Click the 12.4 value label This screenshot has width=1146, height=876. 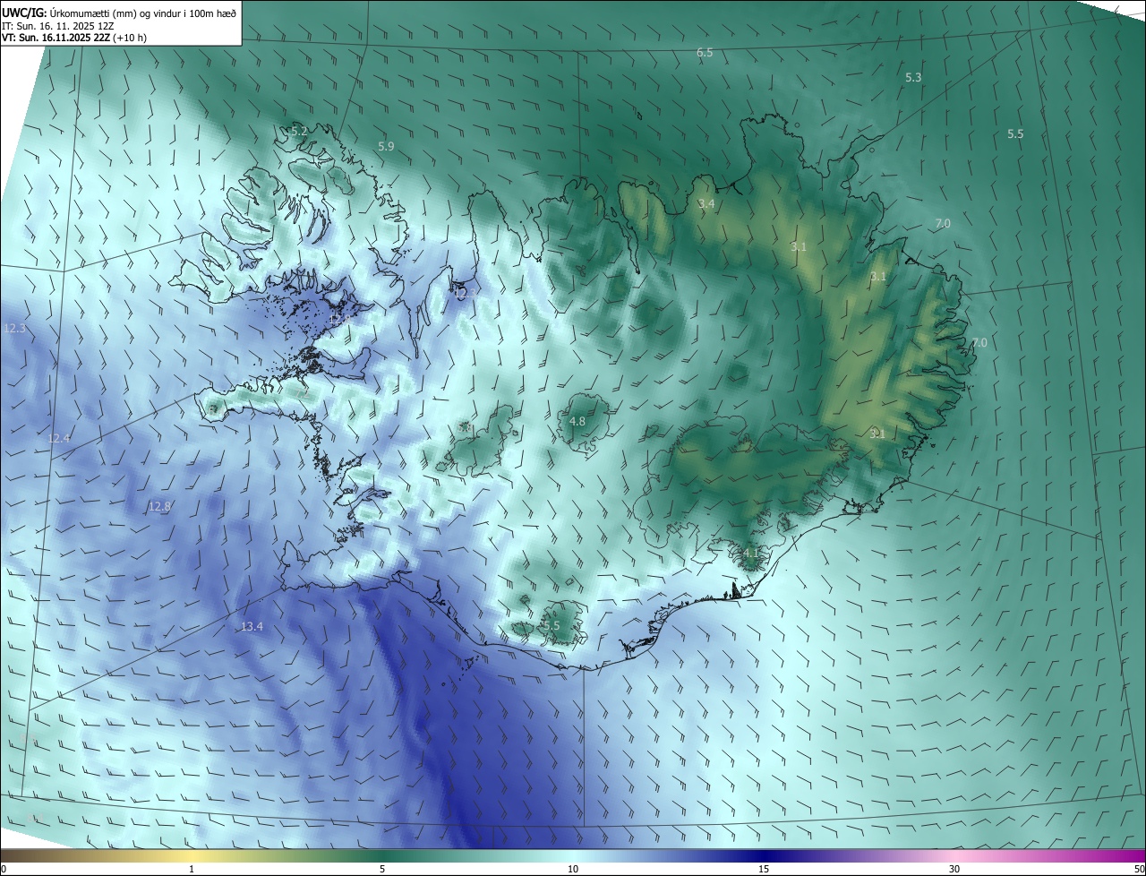59,438
